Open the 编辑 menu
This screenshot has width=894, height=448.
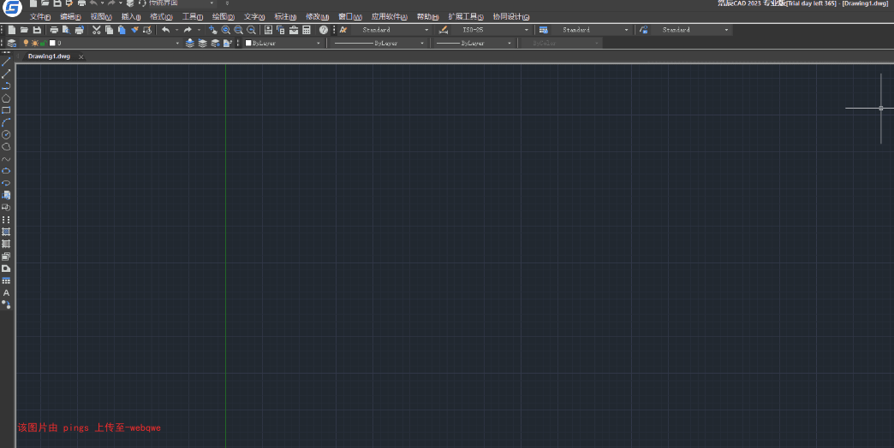click(x=71, y=16)
